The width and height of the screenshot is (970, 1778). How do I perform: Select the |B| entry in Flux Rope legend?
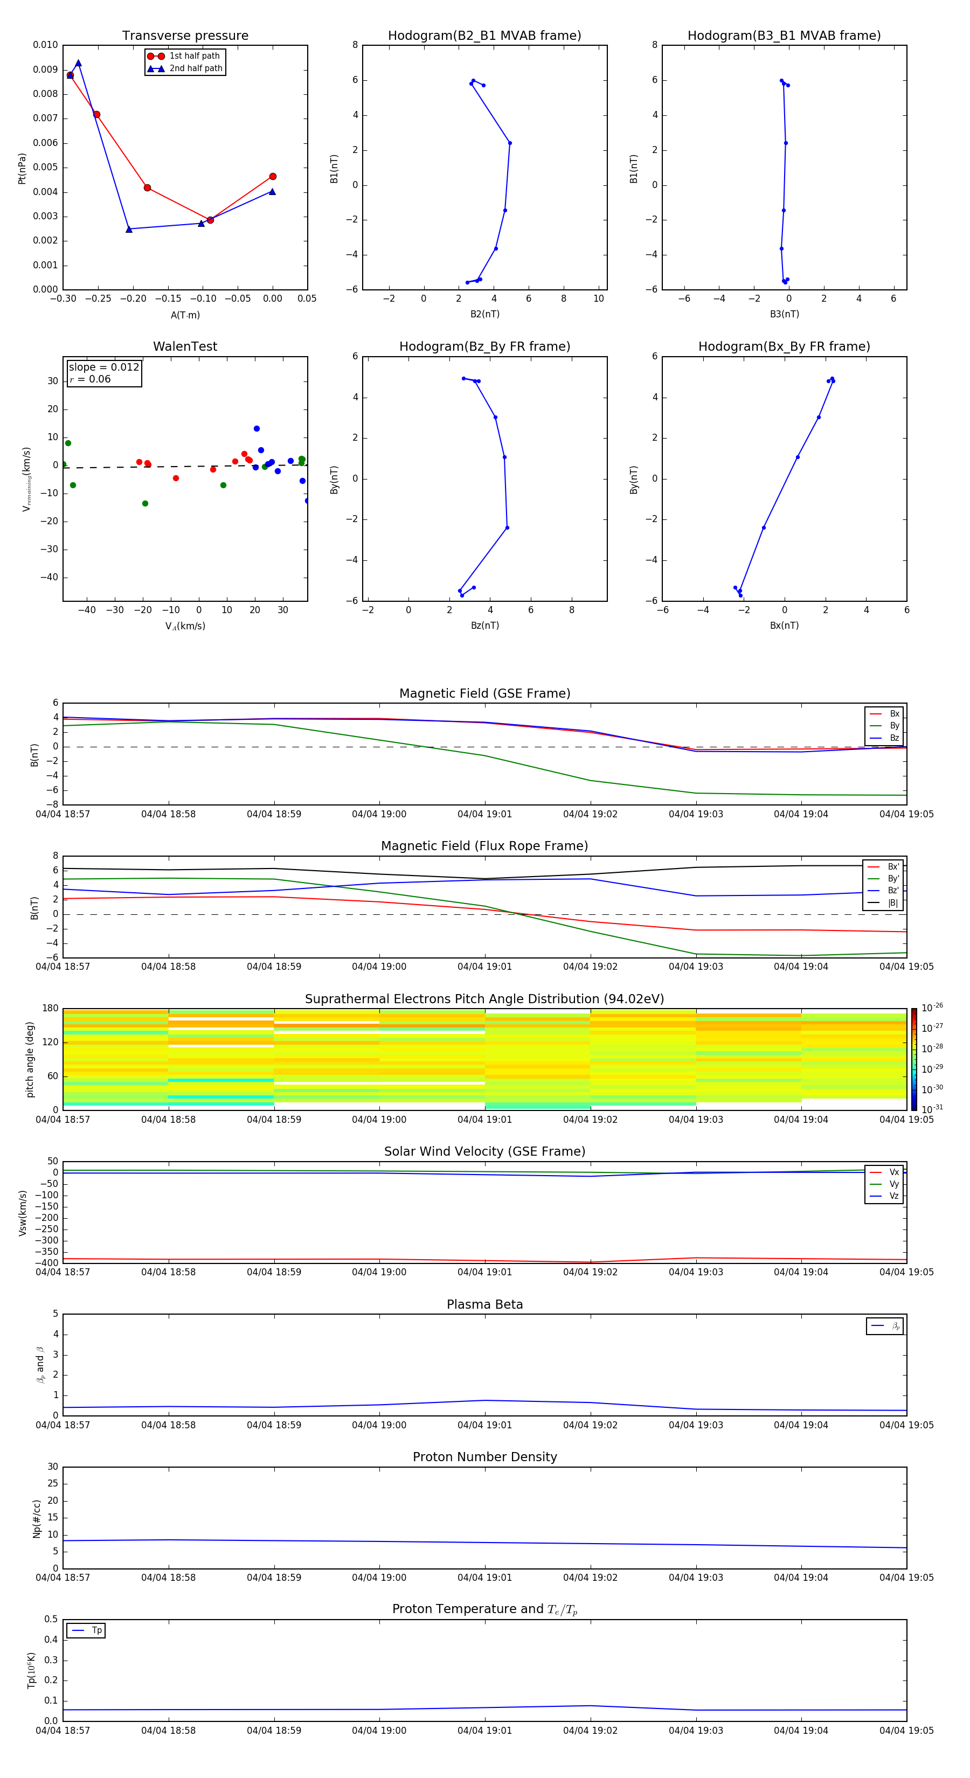(883, 903)
